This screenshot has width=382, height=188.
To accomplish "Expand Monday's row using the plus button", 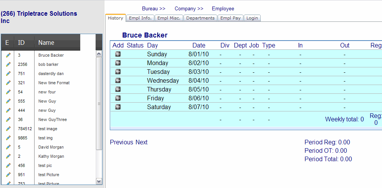I will coord(118,63).
